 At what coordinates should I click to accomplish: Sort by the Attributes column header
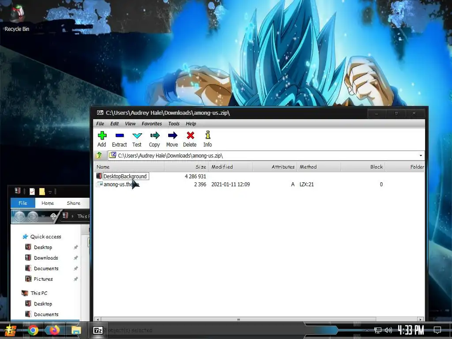click(275, 167)
